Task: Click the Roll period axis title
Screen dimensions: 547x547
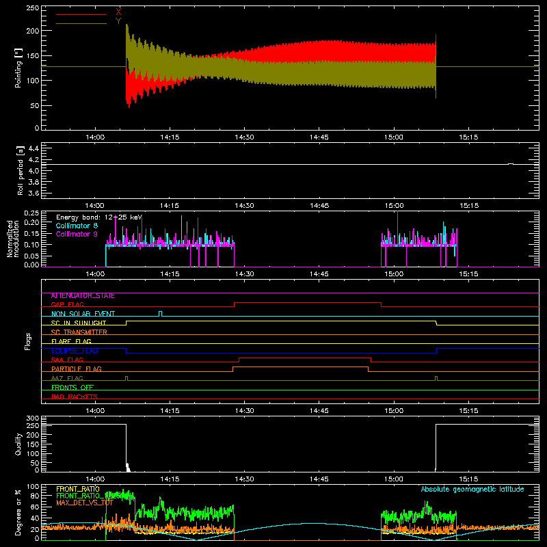Action: 21,170
